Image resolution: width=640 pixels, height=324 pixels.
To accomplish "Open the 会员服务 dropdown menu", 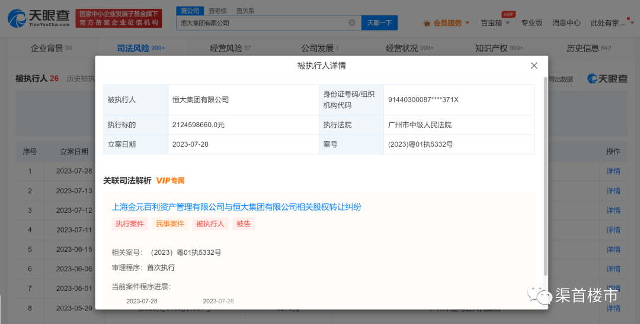I will click(452, 23).
